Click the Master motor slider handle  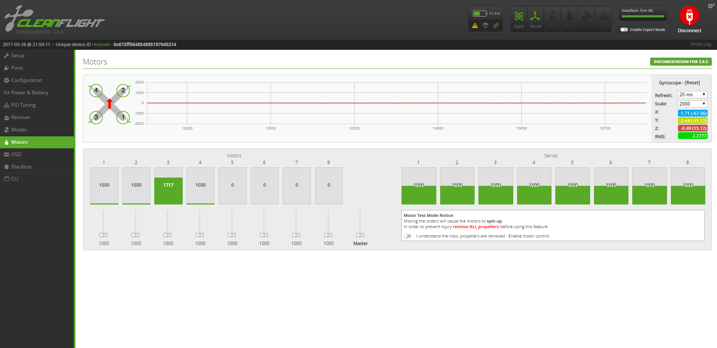click(x=360, y=235)
